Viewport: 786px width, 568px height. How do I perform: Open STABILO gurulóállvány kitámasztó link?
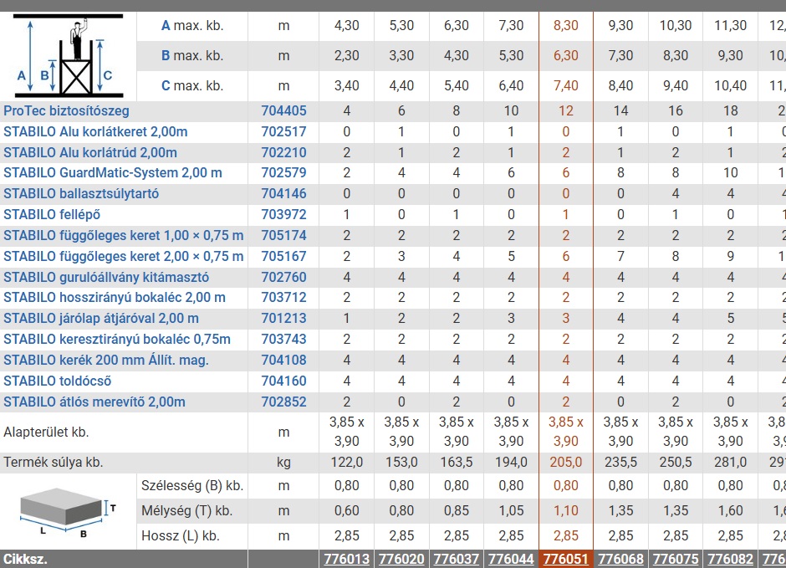pos(106,277)
